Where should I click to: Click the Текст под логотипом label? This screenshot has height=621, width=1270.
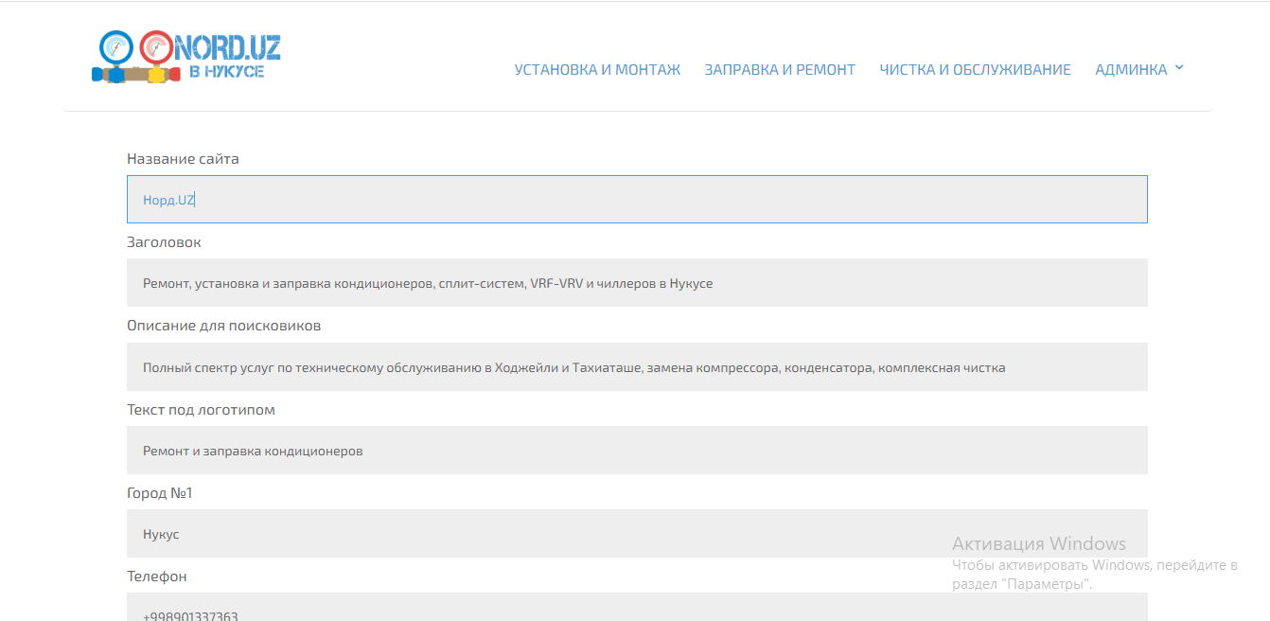[201, 410]
